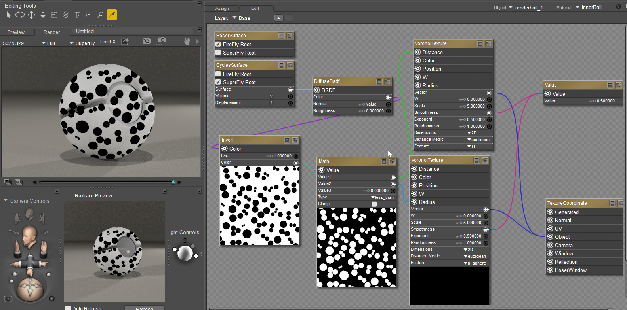Check SuperFly Root under PoserSurface
Viewport: 627px width, 310px height.
point(218,53)
